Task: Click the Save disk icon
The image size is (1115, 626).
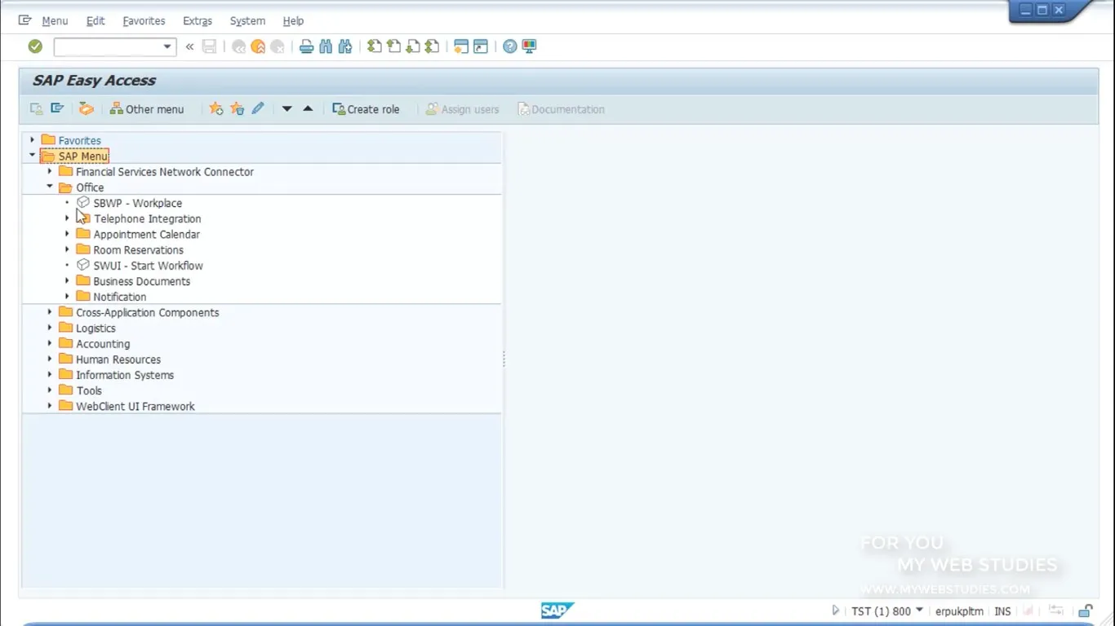Action: (x=210, y=46)
